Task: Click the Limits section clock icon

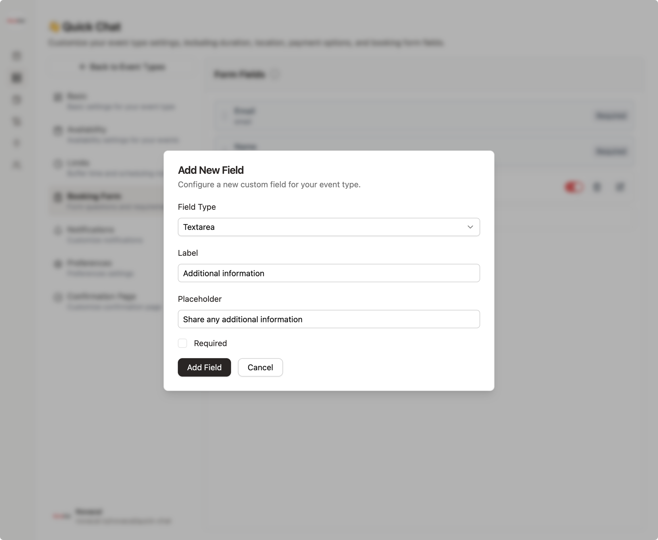Action: coord(58,164)
